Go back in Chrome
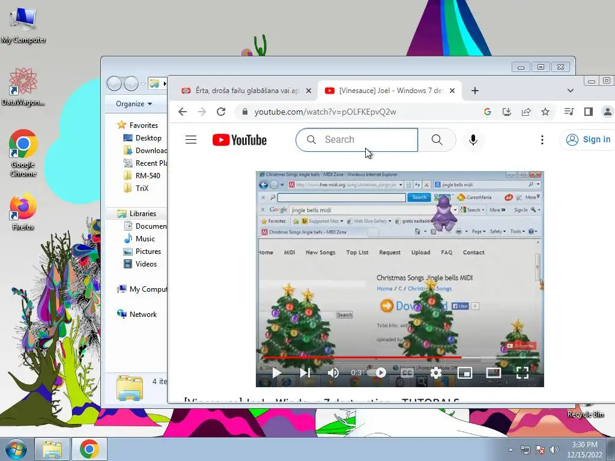 click(x=183, y=112)
